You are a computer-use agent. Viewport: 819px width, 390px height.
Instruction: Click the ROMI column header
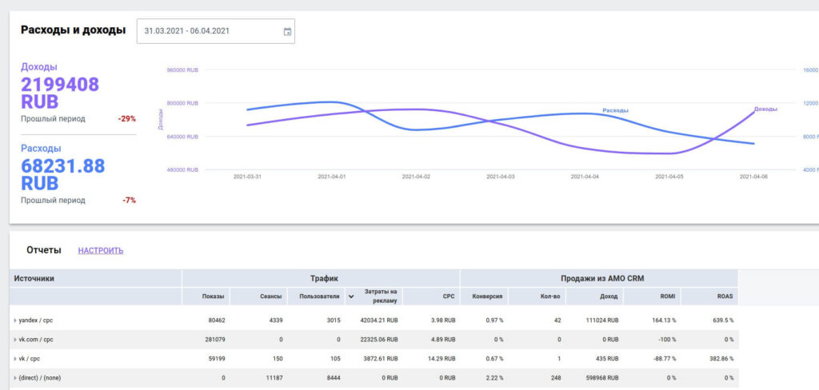tap(667, 296)
